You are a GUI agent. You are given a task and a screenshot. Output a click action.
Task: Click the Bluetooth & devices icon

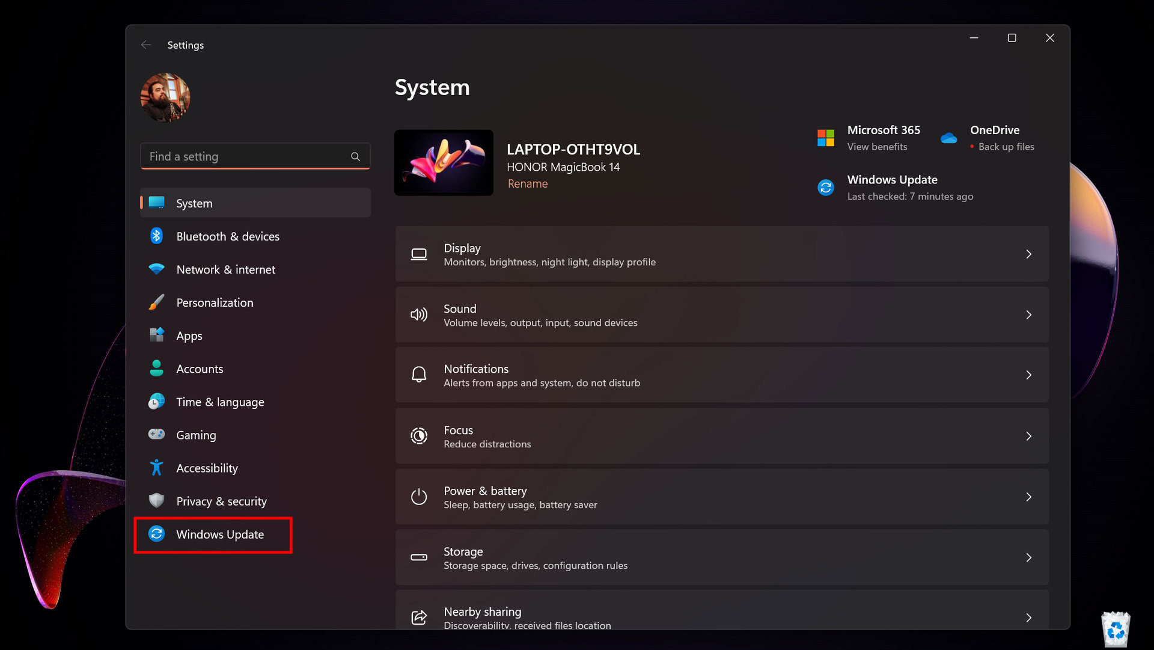(156, 236)
